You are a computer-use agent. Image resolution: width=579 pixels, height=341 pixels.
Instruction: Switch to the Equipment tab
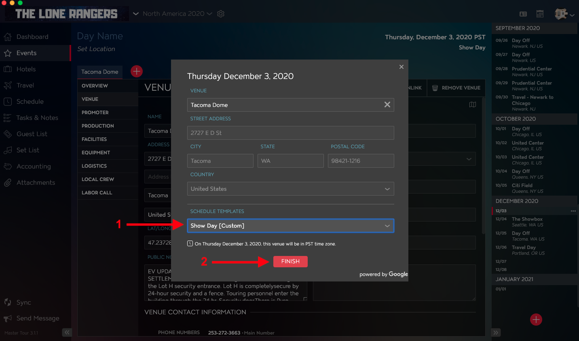click(108, 153)
